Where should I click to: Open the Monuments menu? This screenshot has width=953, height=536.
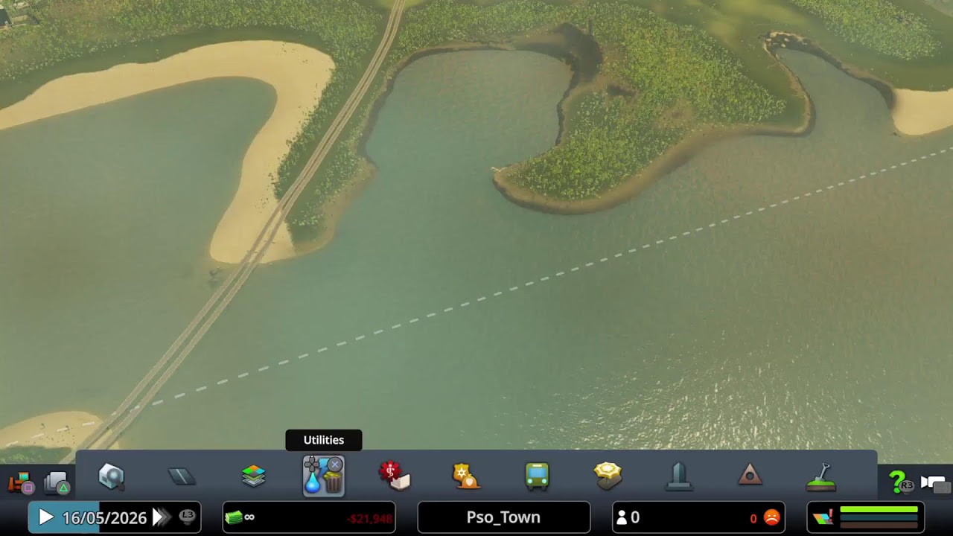coord(678,476)
